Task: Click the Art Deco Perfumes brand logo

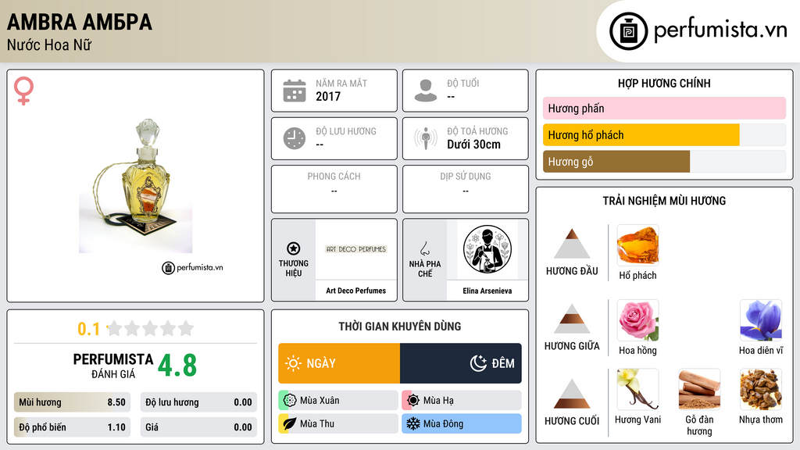Action: point(356,249)
